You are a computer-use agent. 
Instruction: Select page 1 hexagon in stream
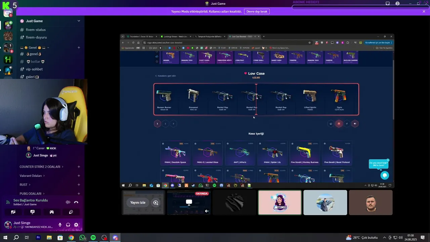click(x=157, y=124)
